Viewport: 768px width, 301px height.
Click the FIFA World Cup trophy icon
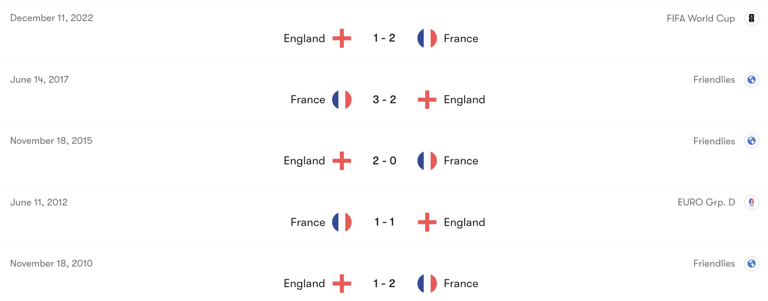pyautogui.click(x=752, y=18)
